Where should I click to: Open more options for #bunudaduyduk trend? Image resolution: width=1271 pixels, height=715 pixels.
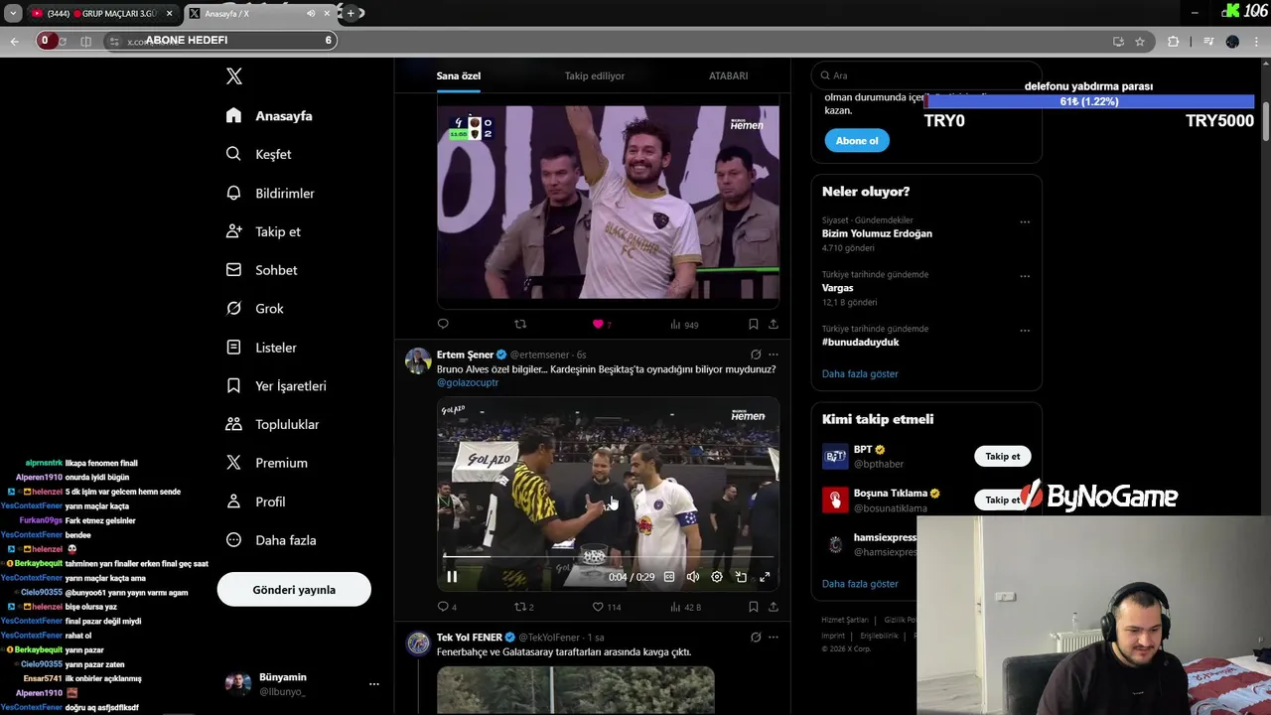coord(1025,331)
